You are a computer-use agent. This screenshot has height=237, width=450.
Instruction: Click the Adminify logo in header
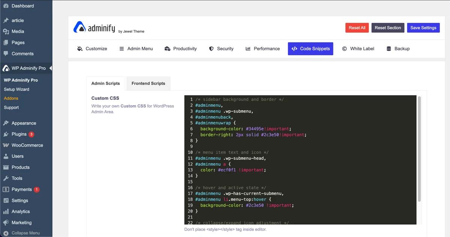(x=94, y=27)
